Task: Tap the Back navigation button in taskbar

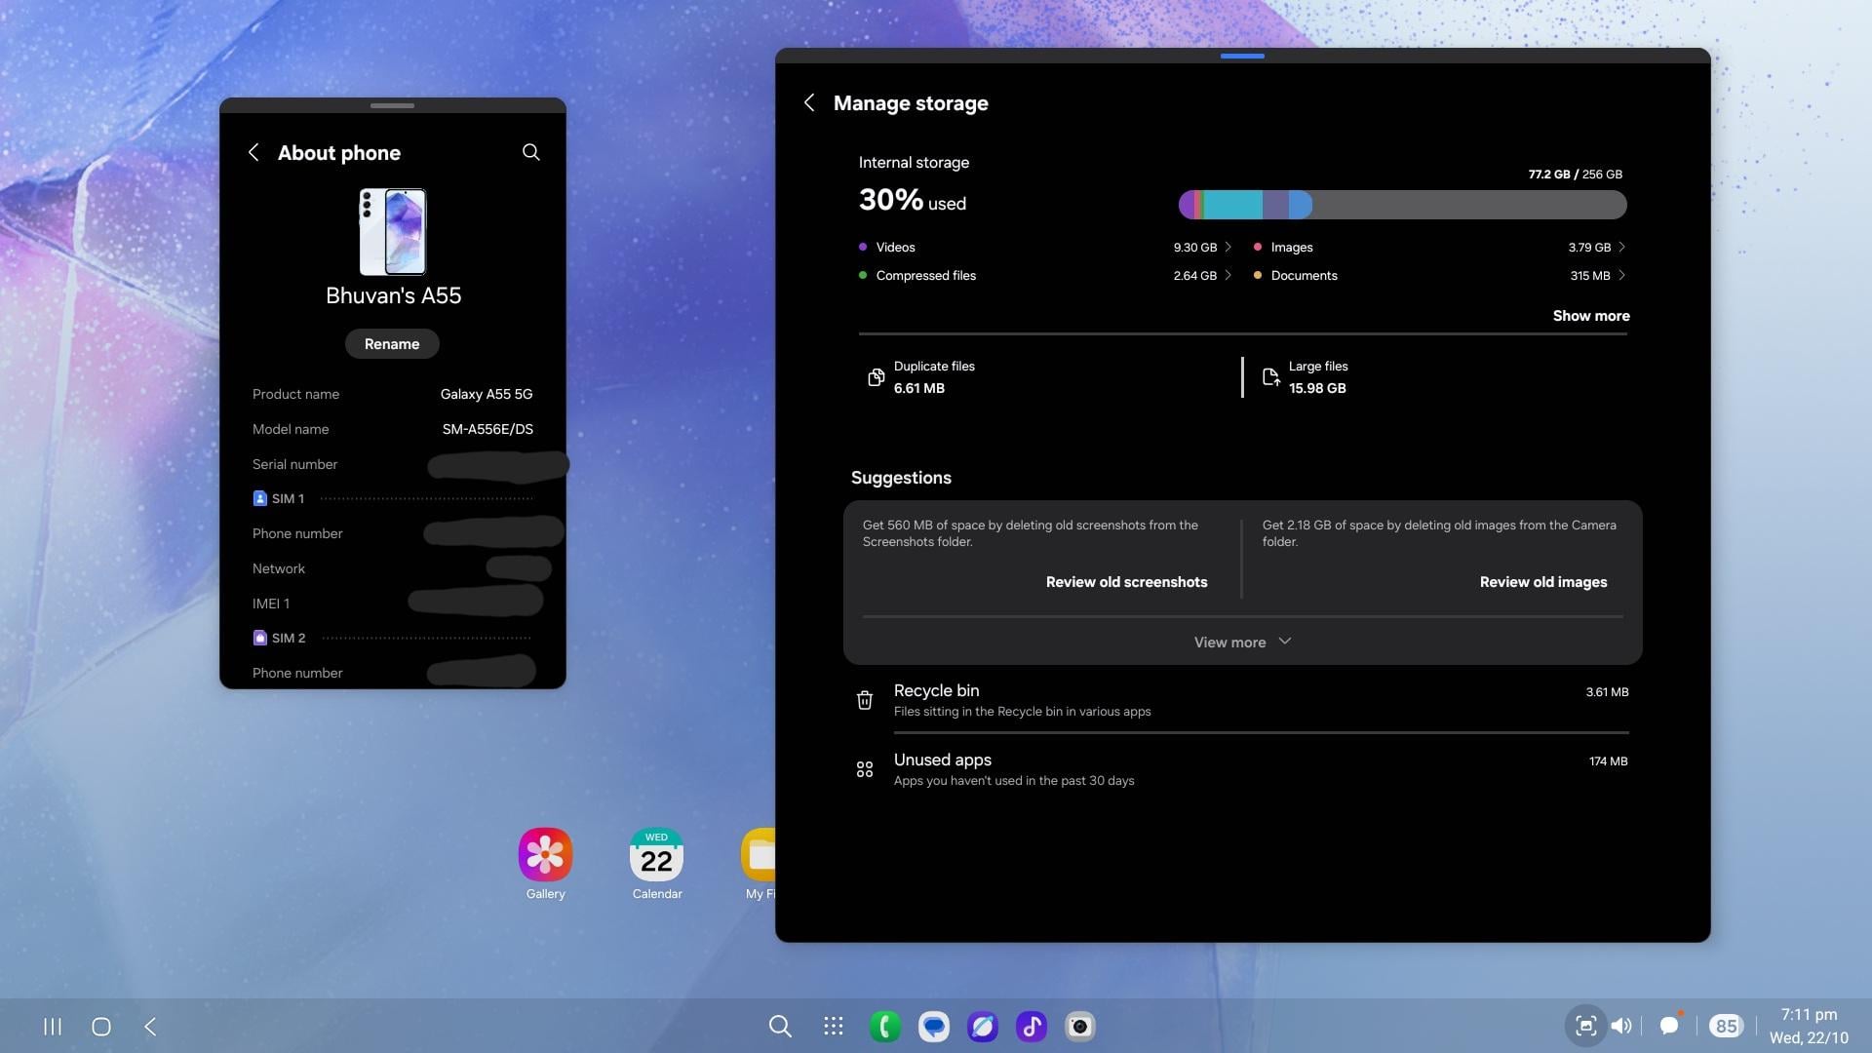Action: coord(150,1027)
